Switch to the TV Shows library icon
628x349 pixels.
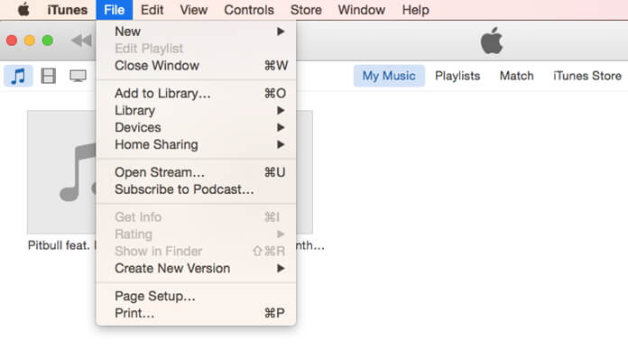pyautogui.click(x=78, y=76)
